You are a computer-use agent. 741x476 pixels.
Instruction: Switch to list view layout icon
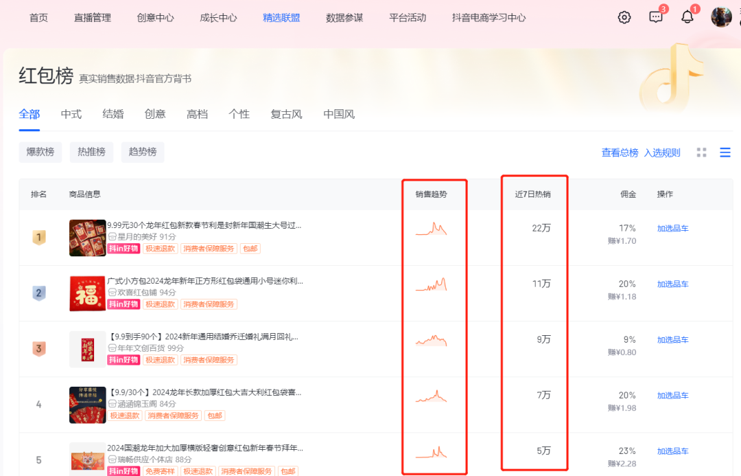(725, 152)
